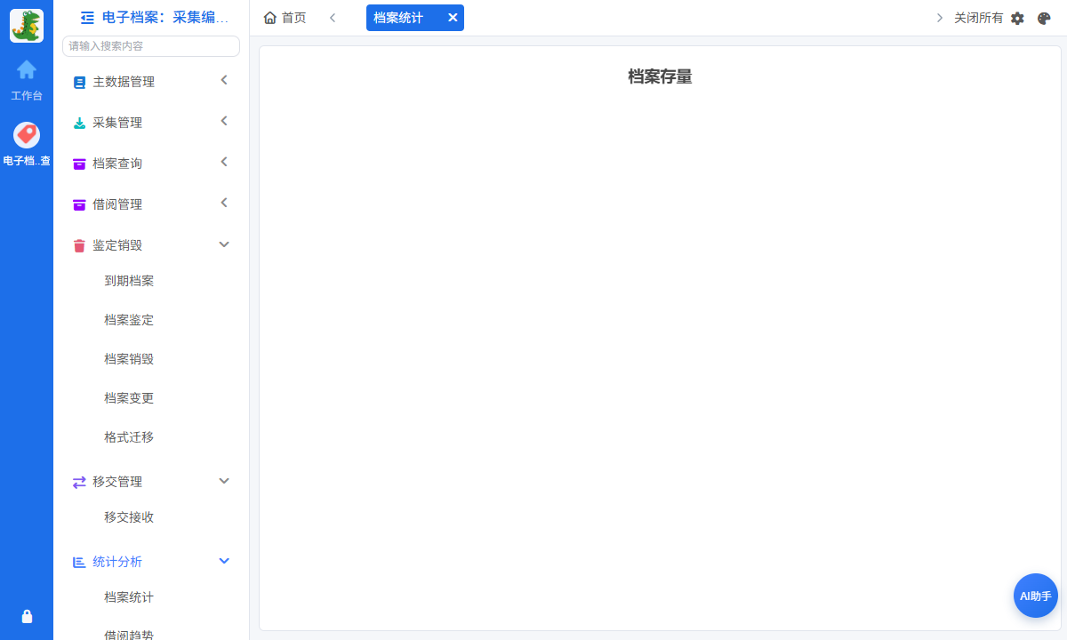Open 到期档案 menu item
This screenshot has width=1067, height=640.
[129, 281]
